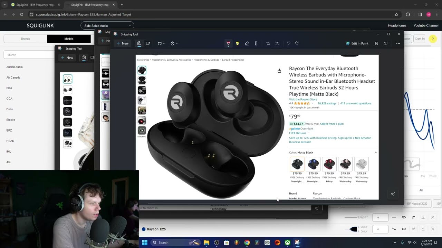
Task: Click the TARGET row offset field
Action: pyautogui.click(x=380, y=217)
